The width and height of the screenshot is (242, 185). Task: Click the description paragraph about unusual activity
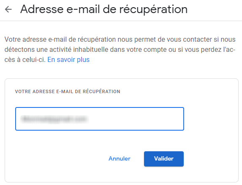coord(120,50)
